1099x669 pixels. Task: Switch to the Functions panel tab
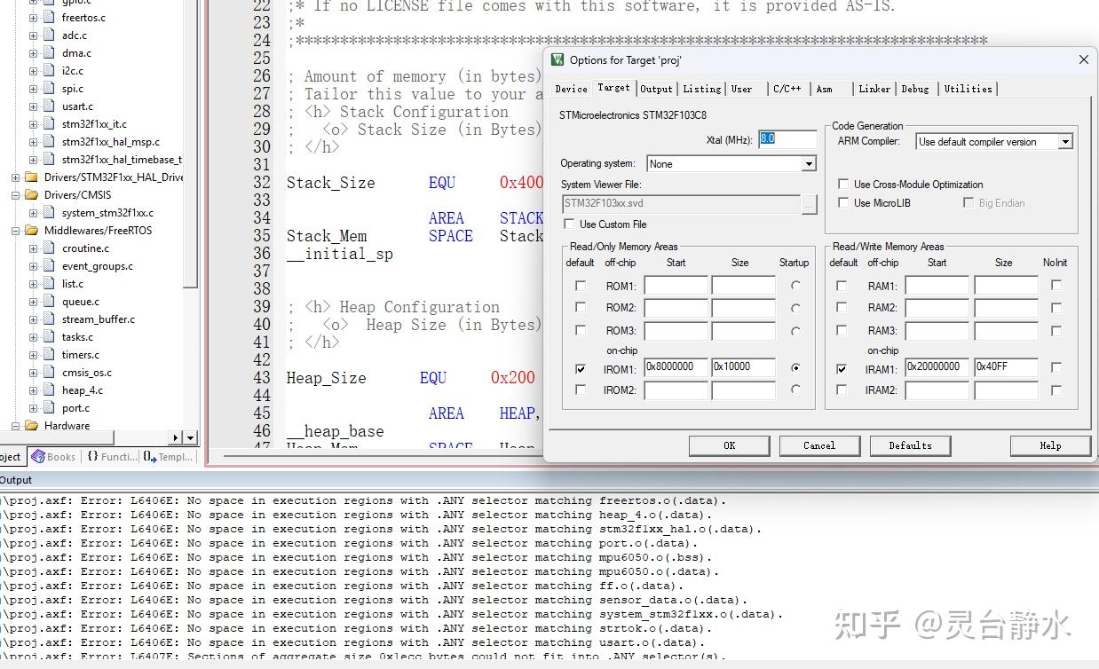[x=112, y=457]
